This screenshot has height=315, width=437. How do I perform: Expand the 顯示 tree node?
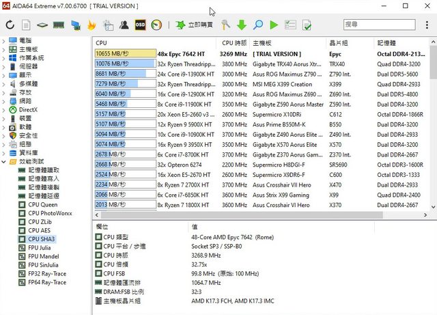5,74
